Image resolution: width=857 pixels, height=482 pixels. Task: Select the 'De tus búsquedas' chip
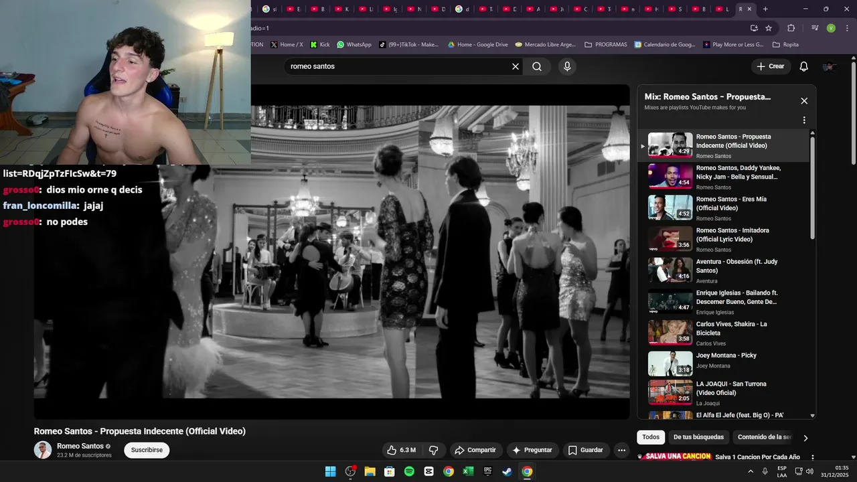click(698, 437)
